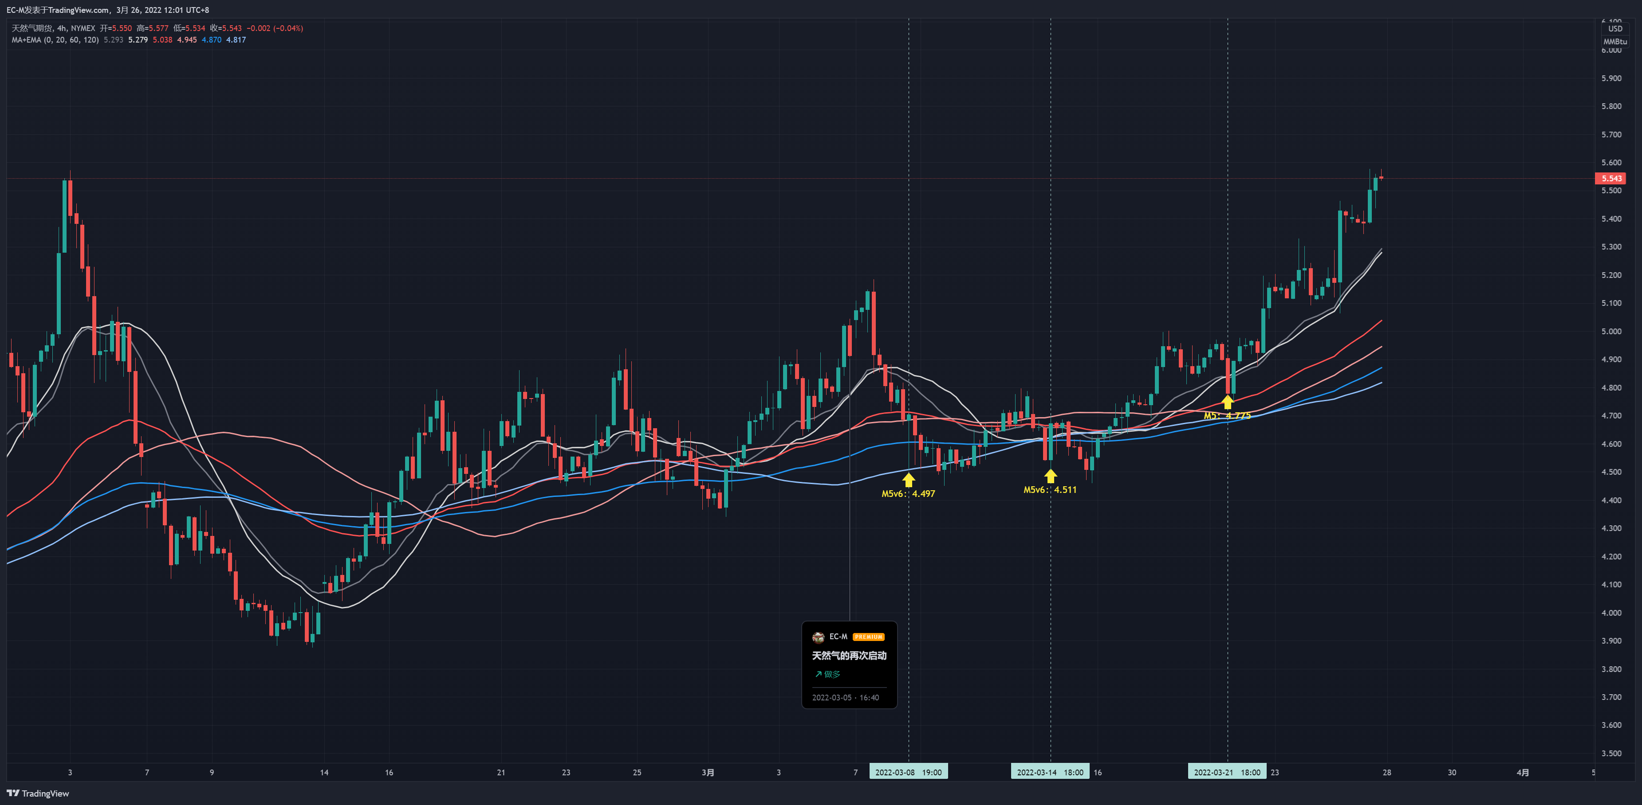Screen dimensions: 1642x805
Task: Click the 4.817 value in the MA legend
Action: (x=236, y=39)
